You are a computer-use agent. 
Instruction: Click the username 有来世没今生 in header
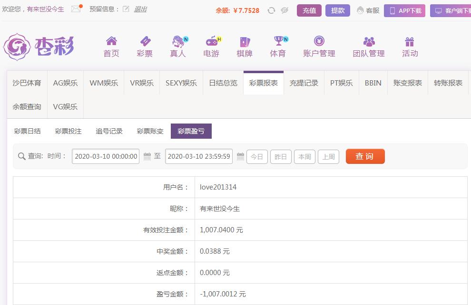click(x=45, y=10)
